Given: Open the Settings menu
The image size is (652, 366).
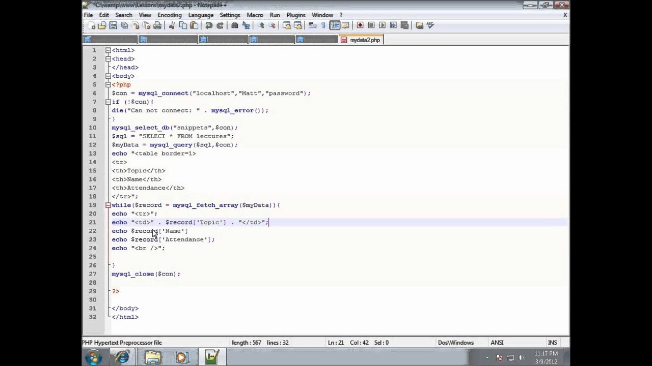Looking at the screenshot, I should [x=230, y=15].
